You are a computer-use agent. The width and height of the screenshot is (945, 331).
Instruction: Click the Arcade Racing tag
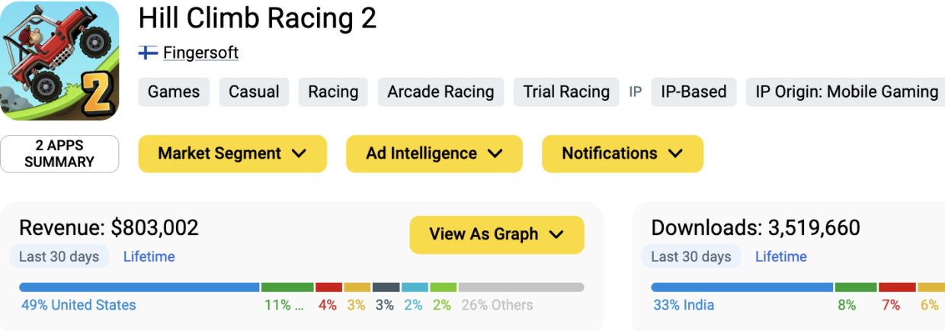point(440,92)
